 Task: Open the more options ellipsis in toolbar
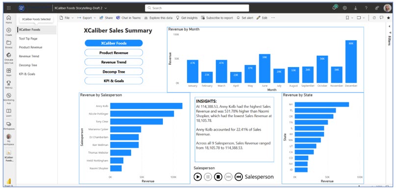click(x=273, y=18)
